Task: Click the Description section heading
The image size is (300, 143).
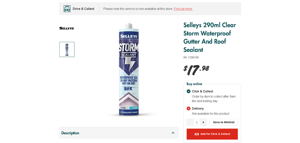Action: pyautogui.click(x=70, y=133)
